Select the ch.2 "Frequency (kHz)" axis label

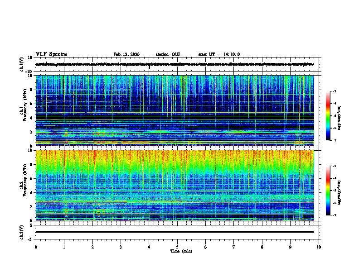[x=25, y=180]
